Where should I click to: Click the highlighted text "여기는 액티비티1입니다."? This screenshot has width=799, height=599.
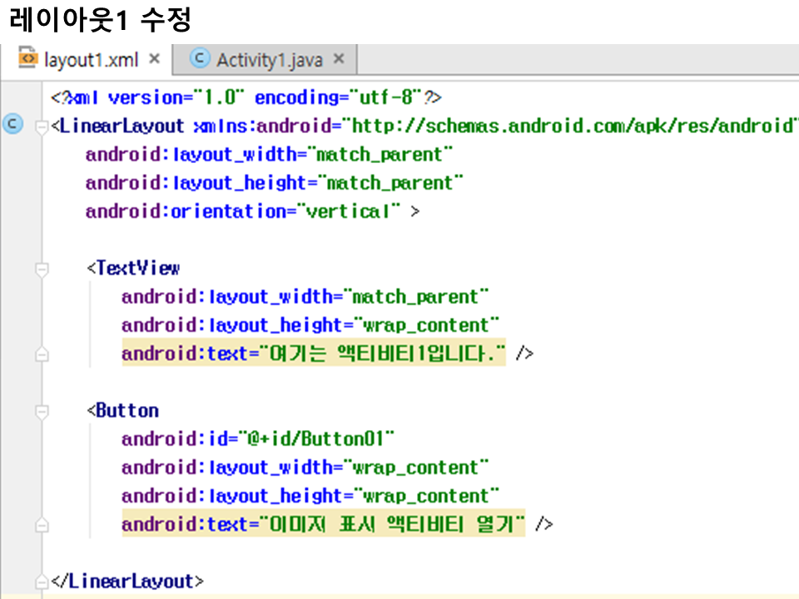[384, 354]
